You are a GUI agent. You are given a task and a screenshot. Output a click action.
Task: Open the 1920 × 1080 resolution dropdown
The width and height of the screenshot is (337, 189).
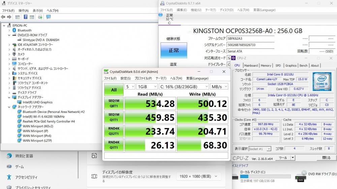(198, 176)
